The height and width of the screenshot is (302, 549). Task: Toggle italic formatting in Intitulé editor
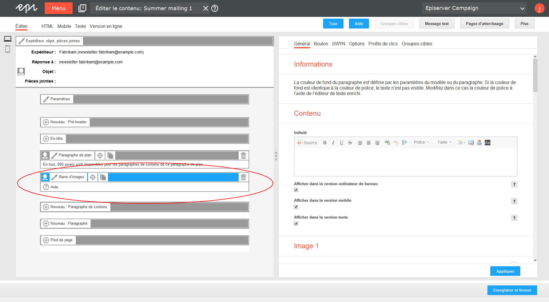tap(333, 143)
